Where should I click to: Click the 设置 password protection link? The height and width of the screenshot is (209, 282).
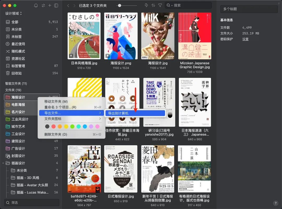245,39
